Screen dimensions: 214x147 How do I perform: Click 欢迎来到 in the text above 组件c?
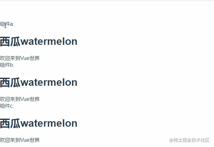point(10,99)
